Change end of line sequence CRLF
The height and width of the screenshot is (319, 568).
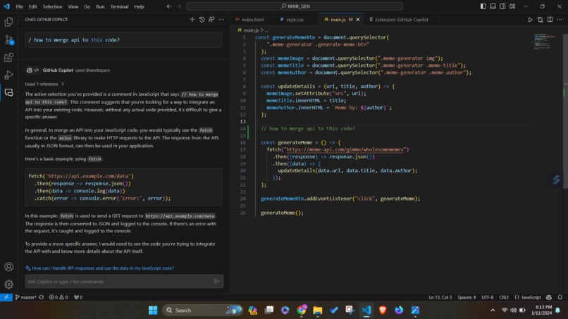click(504, 297)
